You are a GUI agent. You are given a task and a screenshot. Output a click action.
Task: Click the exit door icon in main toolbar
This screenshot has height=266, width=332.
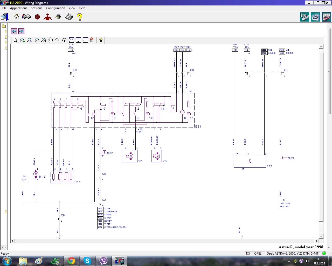[x=5, y=17]
